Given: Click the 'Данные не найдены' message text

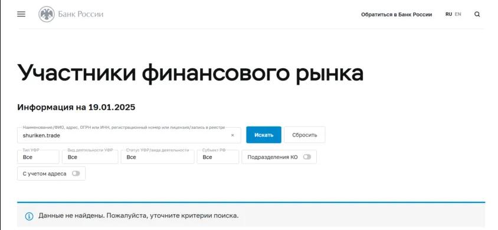Looking at the screenshot, I should pos(139,216).
